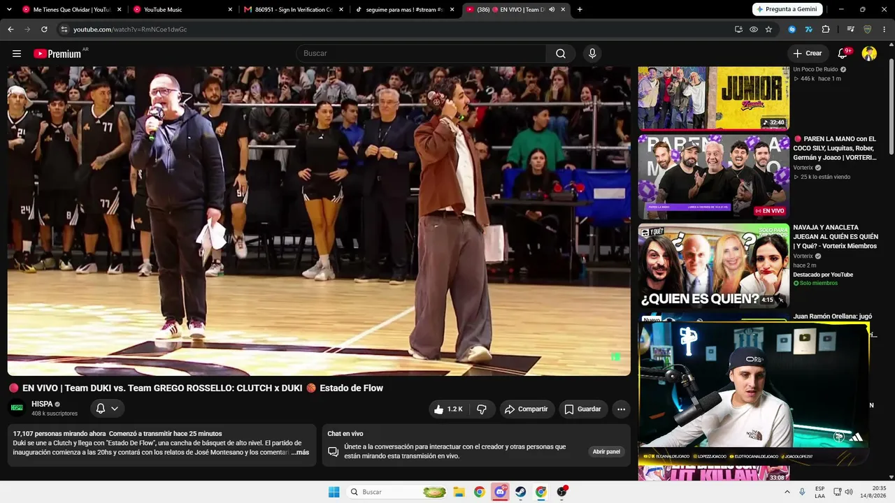This screenshot has height=503, width=895.
Task: Open the YouTube notifications bell
Action: pos(843,54)
